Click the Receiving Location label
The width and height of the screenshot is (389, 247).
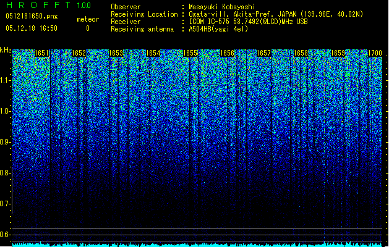coord(144,14)
